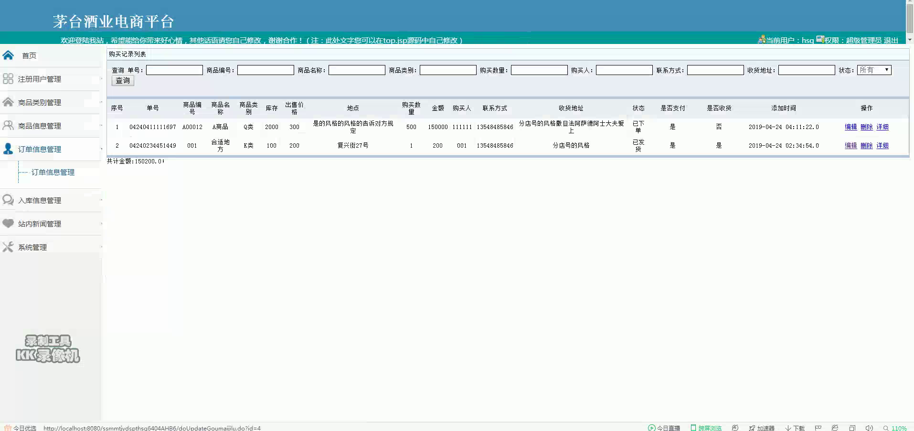This screenshot has height=431, width=914.
Task: Click order number 04240234451449
Action: (x=152, y=145)
